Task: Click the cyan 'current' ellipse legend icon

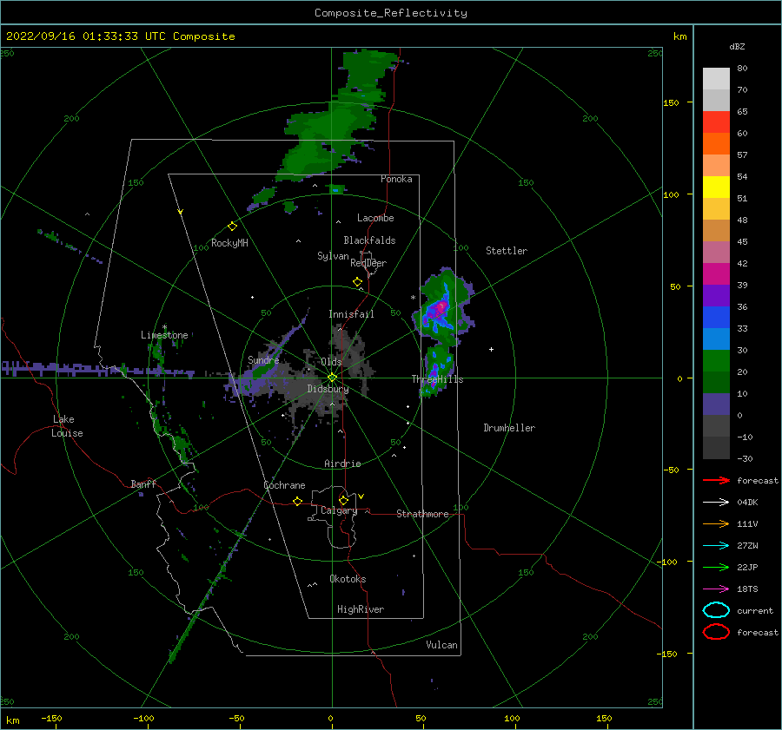Action: point(716,610)
